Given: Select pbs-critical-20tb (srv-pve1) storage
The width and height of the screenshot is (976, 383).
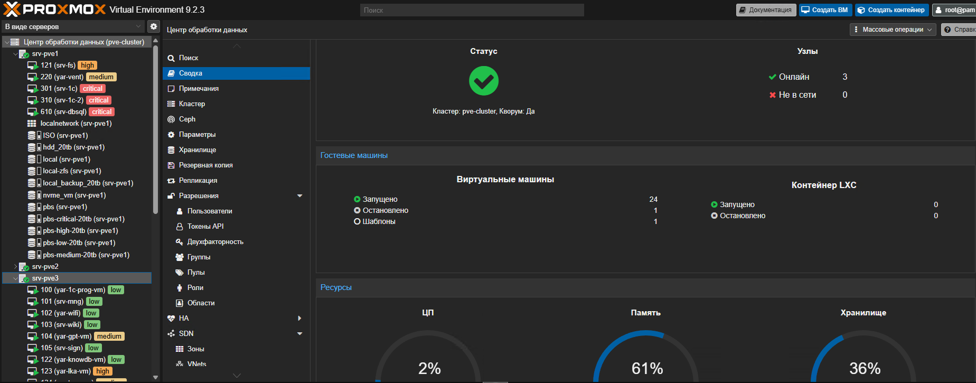Looking at the screenshot, I should 77,219.
